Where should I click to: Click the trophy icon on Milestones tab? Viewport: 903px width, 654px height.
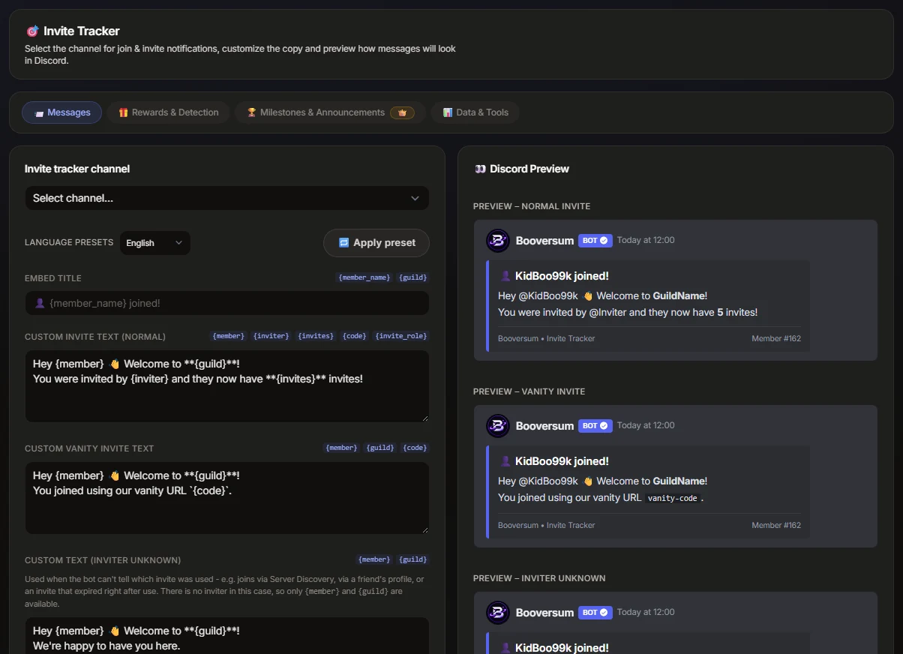tap(251, 112)
